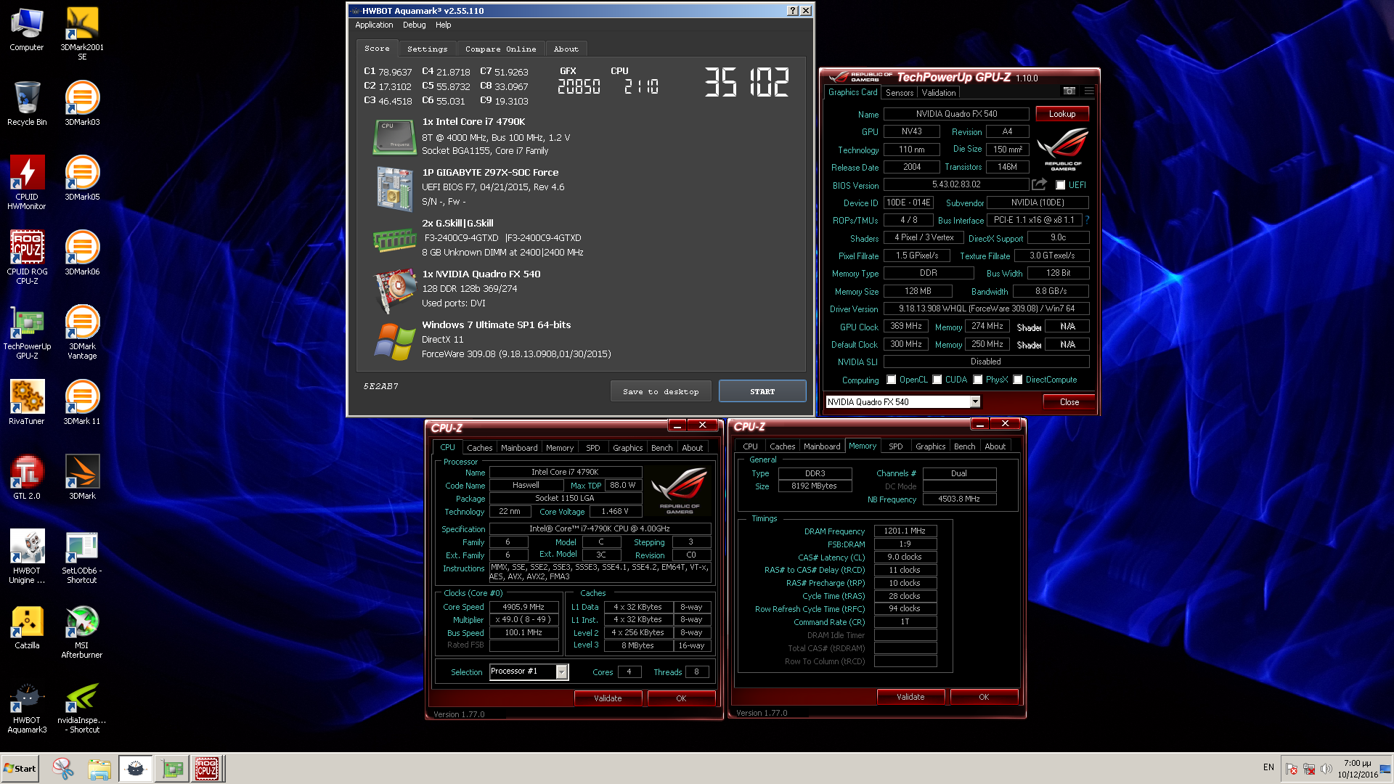Launch 3DMark06 desktop shortcut
The width and height of the screenshot is (1394, 784).
click(x=82, y=253)
